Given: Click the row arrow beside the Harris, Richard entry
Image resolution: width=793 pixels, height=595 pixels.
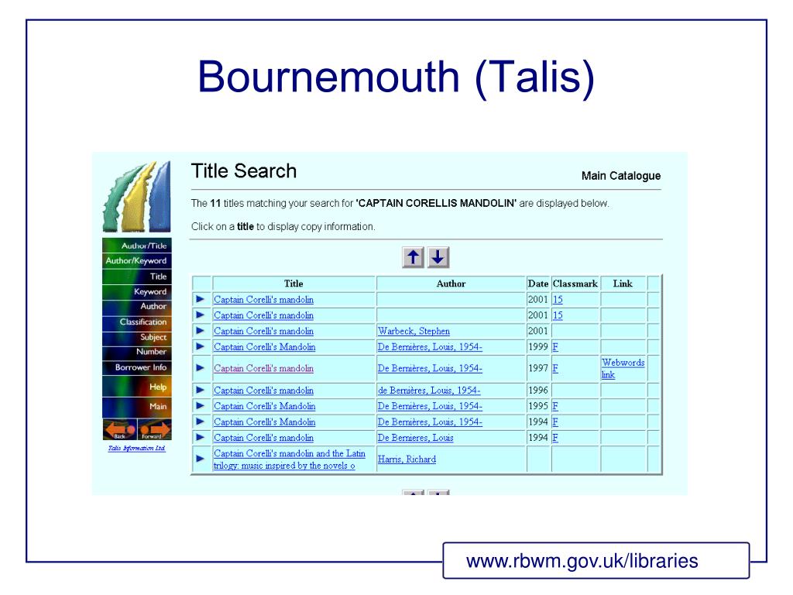Looking at the screenshot, I should pos(201,459).
